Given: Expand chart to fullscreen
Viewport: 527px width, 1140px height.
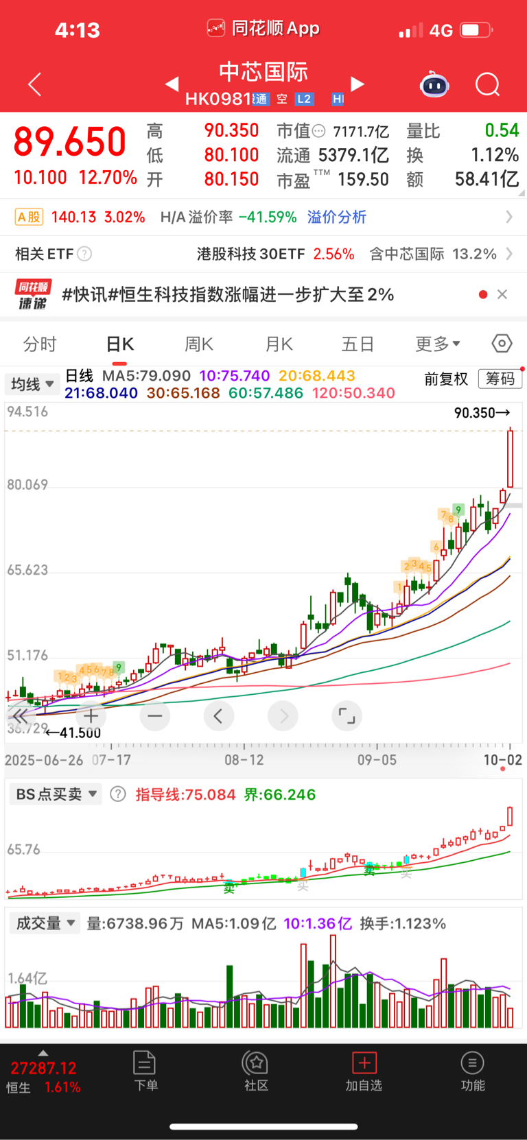Looking at the screenshot, I should coord(347,716).
